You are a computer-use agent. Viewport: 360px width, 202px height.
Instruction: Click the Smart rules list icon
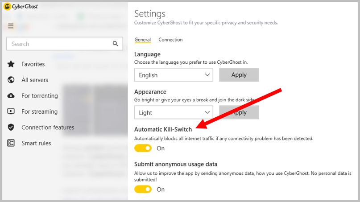[x=11, y=143]
